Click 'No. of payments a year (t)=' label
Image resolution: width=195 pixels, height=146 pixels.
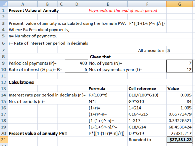coord(115,70)
